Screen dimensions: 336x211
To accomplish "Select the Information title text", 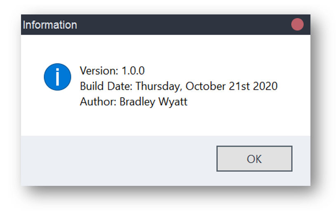I will (x=50, y=25).
